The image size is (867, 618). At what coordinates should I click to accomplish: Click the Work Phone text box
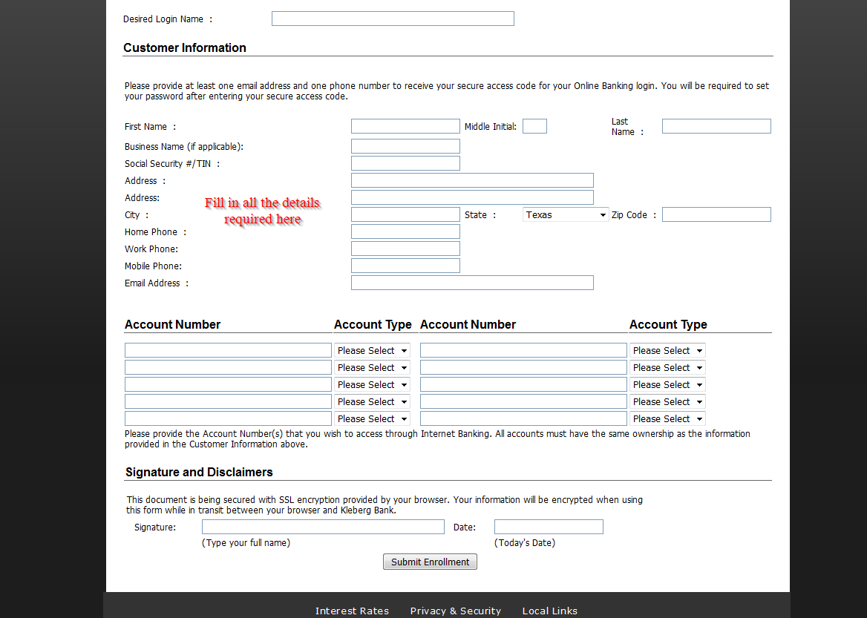(405, 249)
